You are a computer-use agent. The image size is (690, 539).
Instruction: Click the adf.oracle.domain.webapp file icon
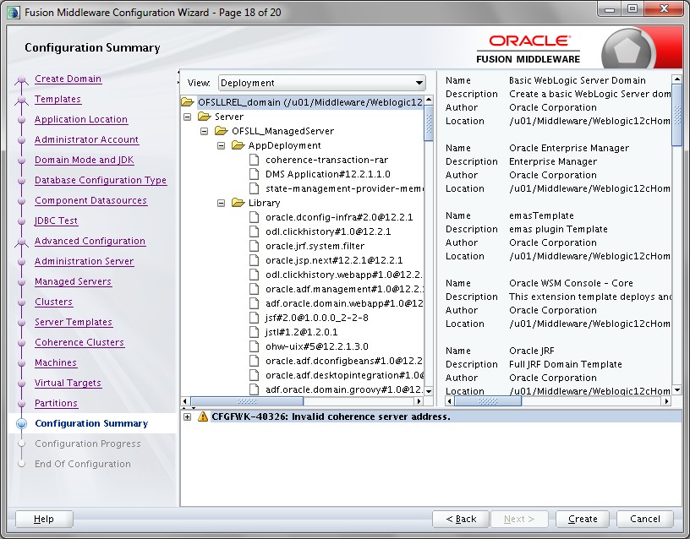point(254,303)
